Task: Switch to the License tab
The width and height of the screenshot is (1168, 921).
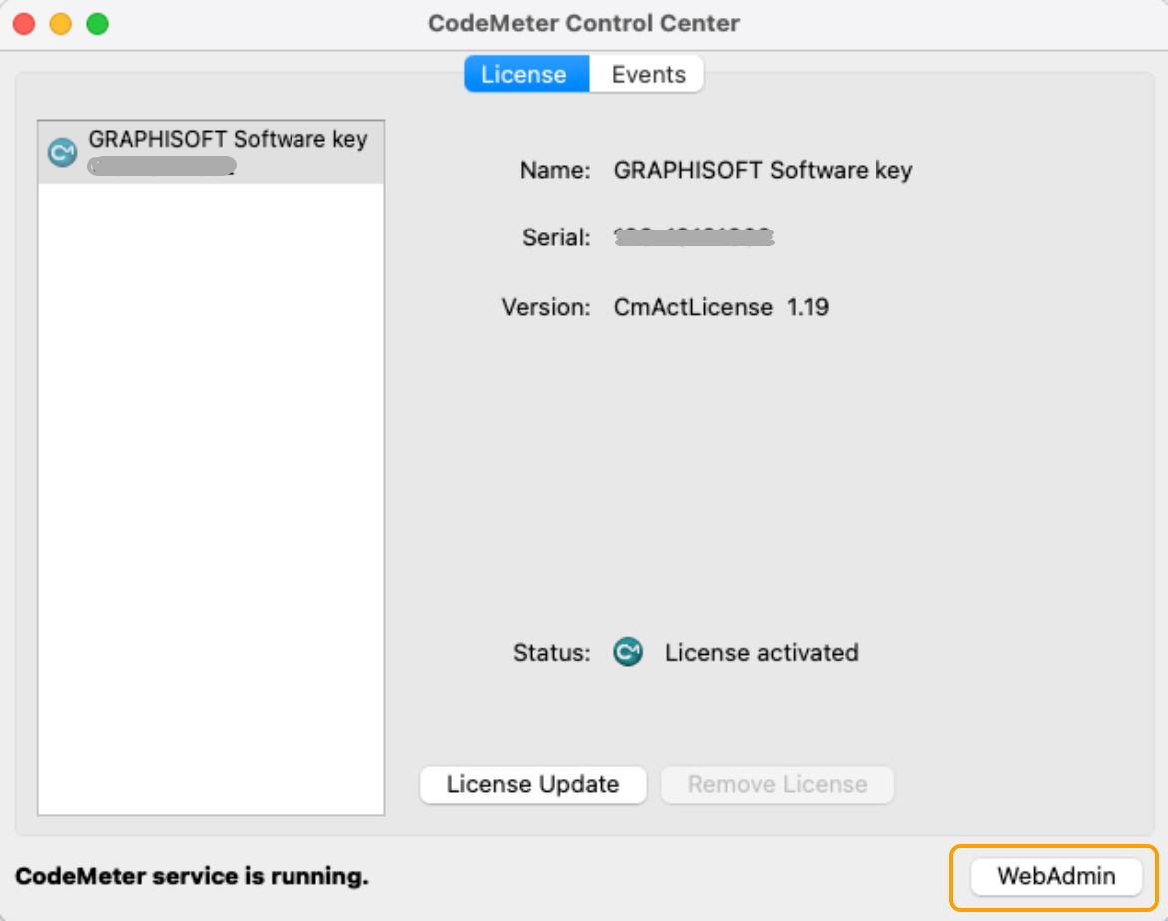Action: [x=526, y=73]
